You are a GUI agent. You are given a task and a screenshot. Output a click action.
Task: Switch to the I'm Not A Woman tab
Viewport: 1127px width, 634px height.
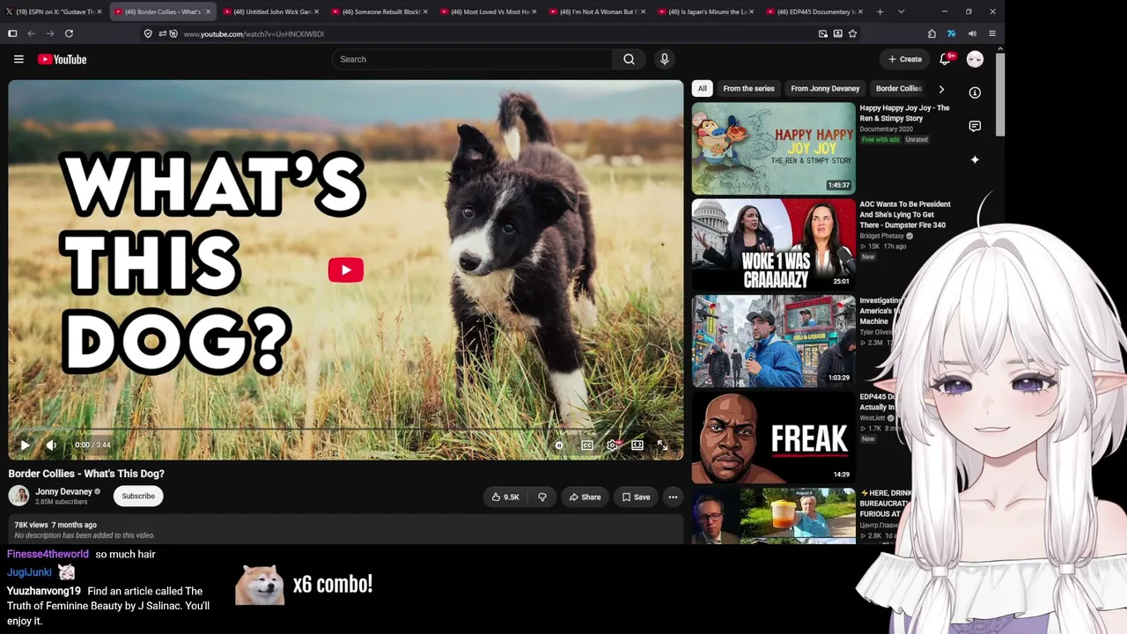pyautogui.click(x=596, y=11)
